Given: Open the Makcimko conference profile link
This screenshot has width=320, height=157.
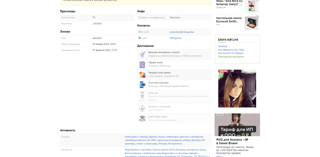Looking at the screenshot, I should (x=175, y=17).
